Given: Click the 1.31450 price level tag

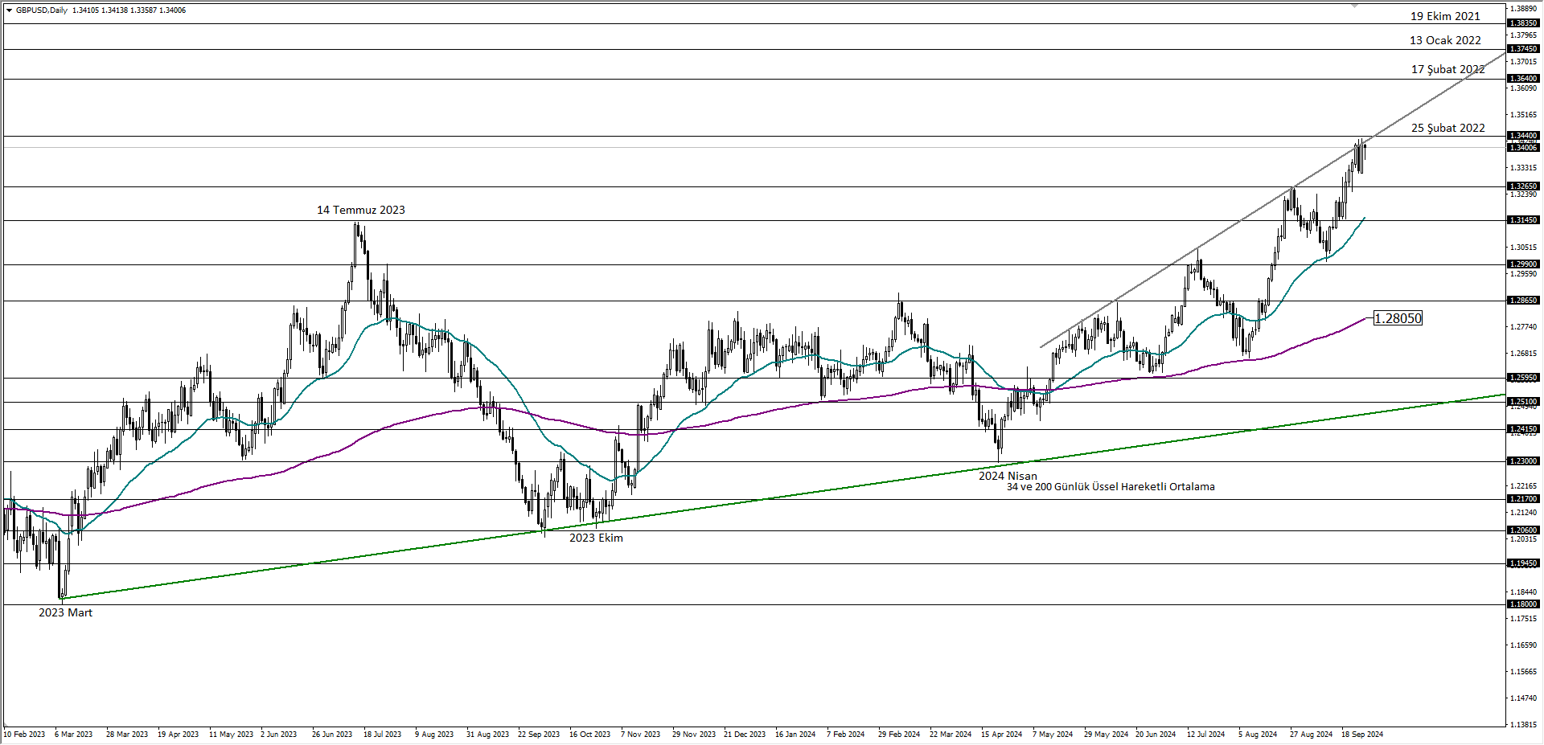Looking at the screenshot, I should (x=1523, y=220).
